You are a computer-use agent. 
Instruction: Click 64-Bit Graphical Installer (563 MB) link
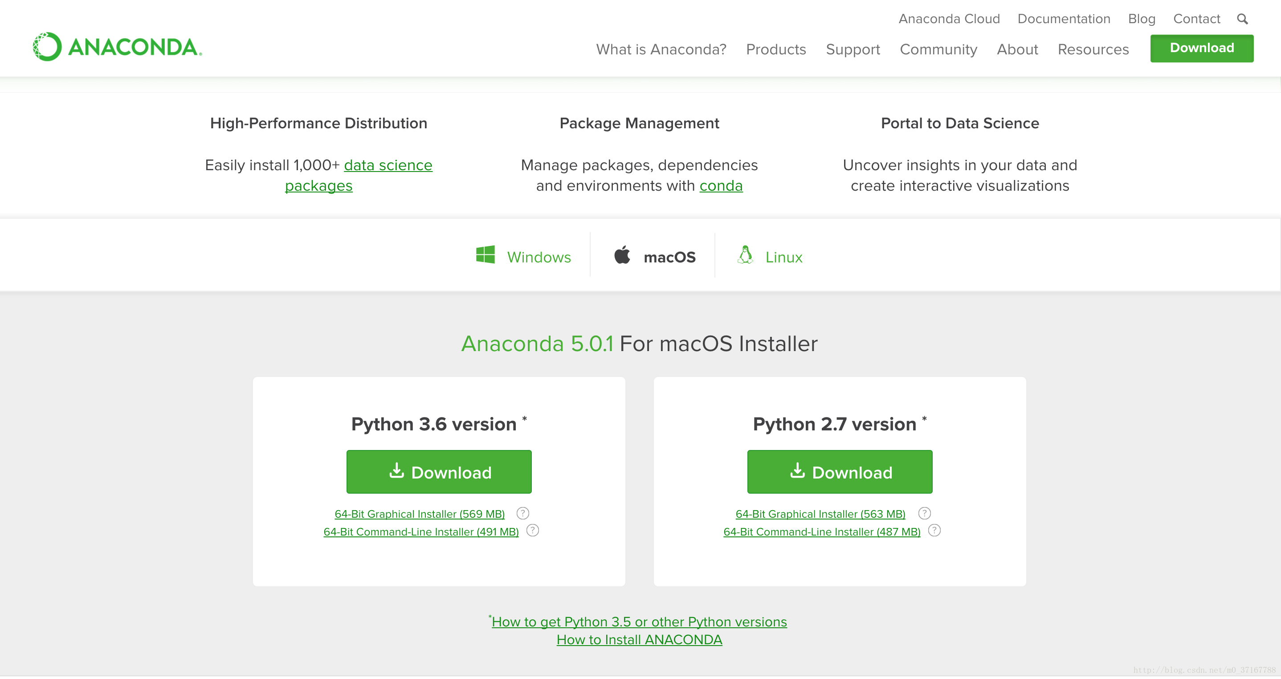point(820,514)
